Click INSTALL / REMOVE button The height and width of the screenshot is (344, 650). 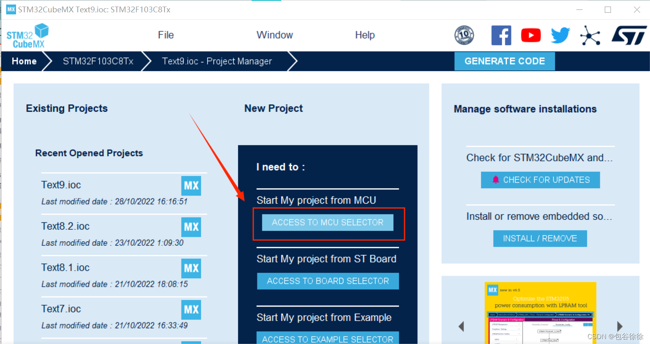coord(540,238)
